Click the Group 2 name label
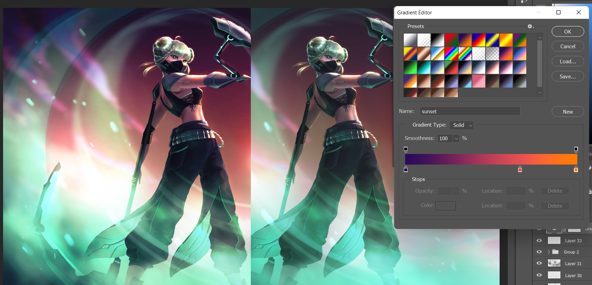The image size is (592, 285). [x=571, y=252]
